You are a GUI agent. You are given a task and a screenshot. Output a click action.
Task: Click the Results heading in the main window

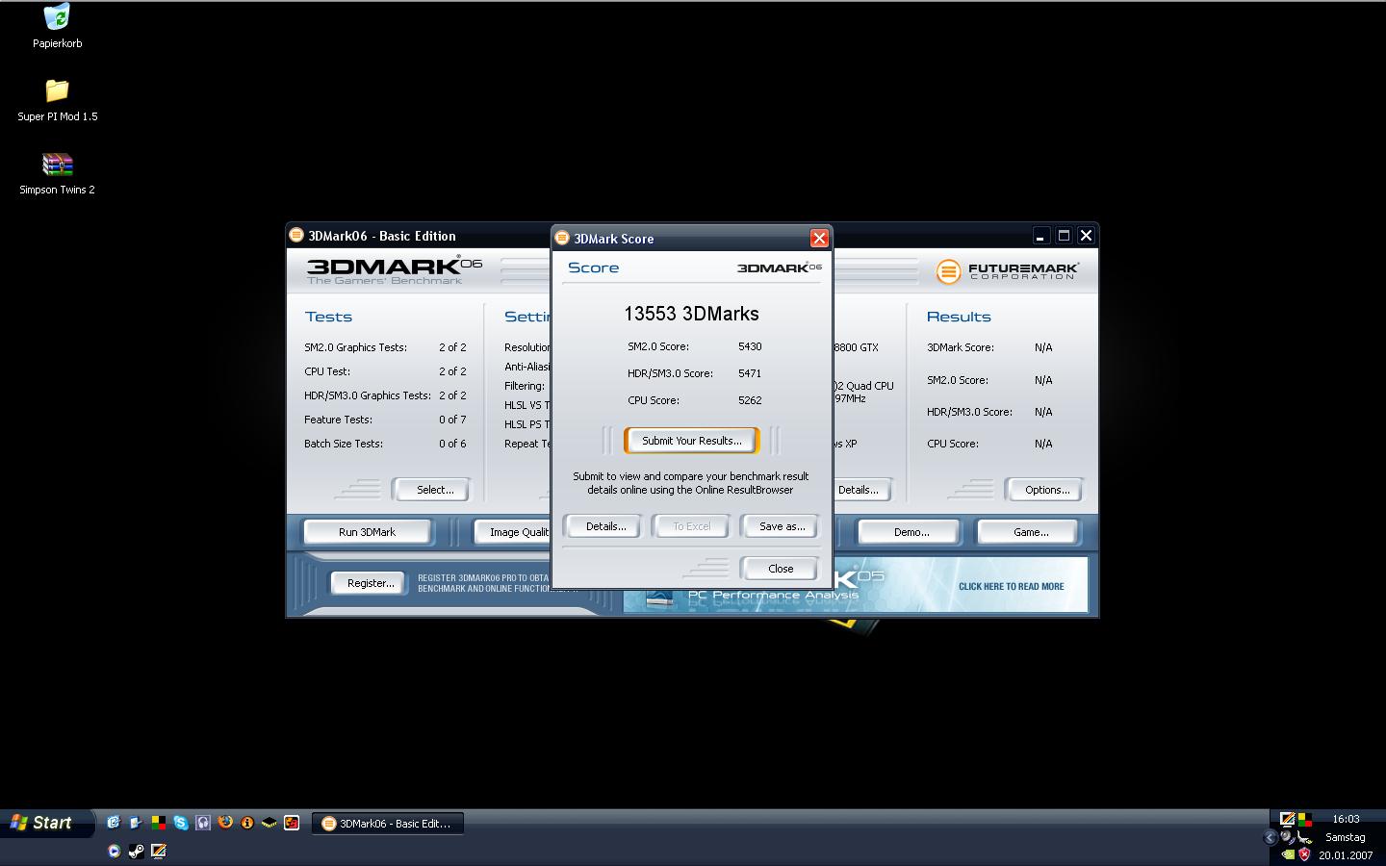click(958, 317)
